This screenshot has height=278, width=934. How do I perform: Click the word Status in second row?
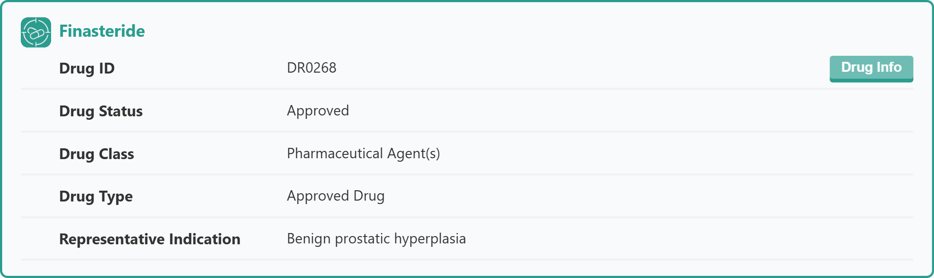pyautogui.click(x=121, y=111)
